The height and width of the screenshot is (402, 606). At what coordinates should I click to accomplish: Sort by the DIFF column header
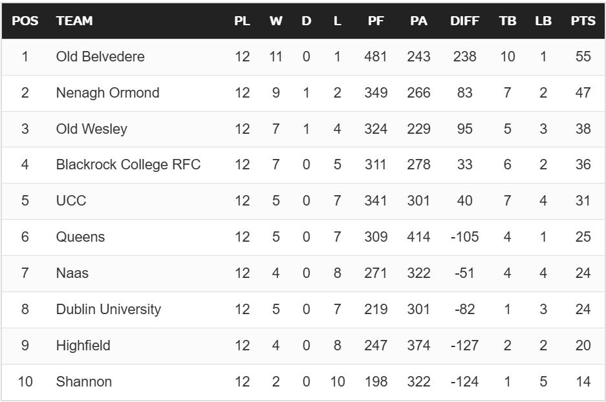pyautogui.click(x=464, y=21)
